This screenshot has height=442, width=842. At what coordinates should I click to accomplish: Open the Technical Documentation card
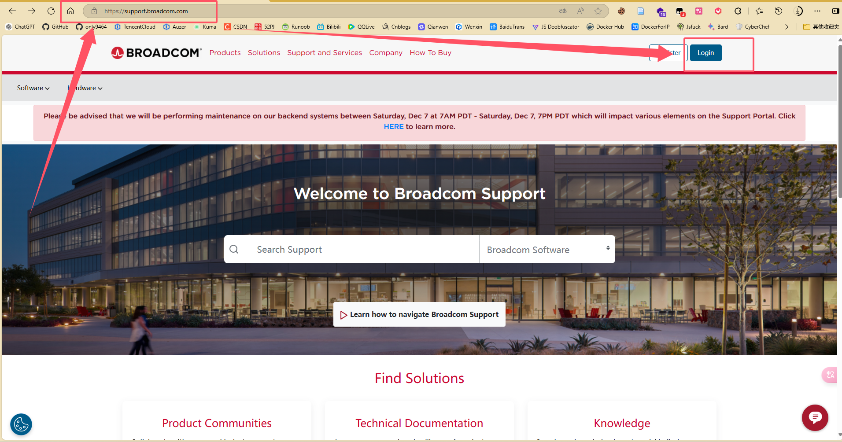(x=419, y=423)
